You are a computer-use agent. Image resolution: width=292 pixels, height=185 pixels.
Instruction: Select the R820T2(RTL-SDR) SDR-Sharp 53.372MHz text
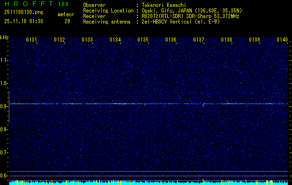coord(190,16)
